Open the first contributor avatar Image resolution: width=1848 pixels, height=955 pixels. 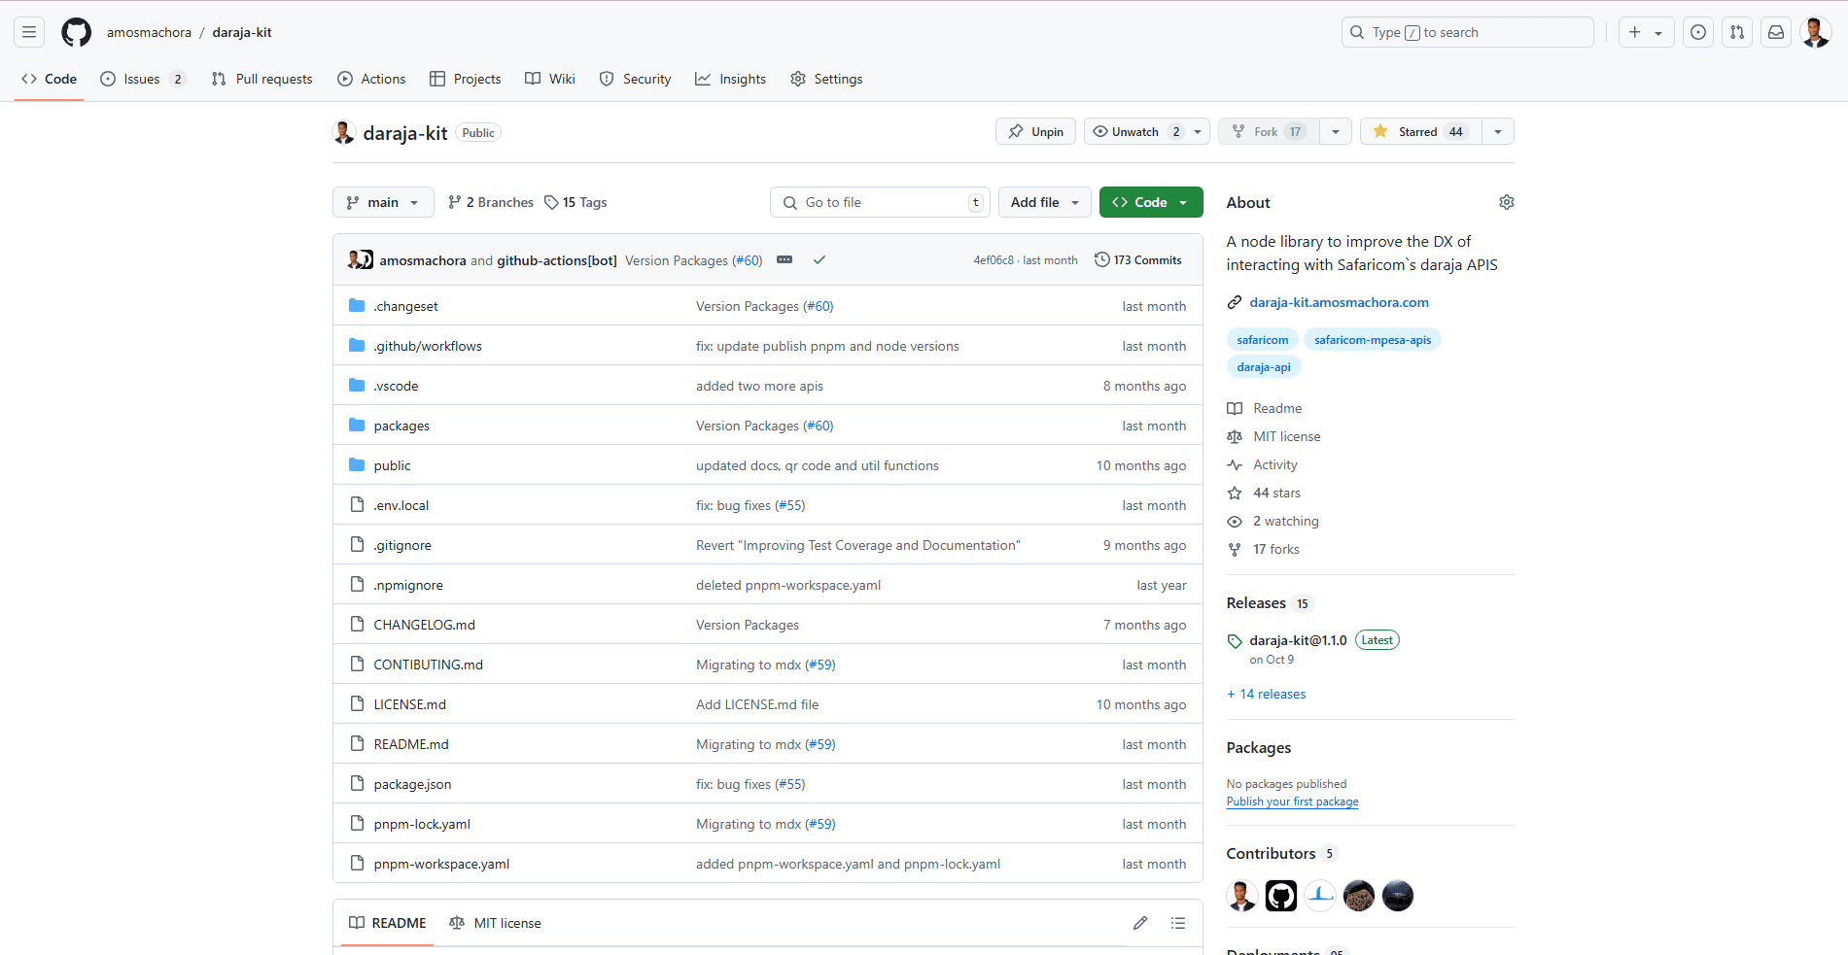point(1242,896)
